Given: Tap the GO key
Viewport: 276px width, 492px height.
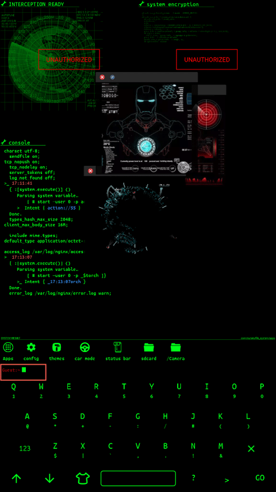Looking at the screenshot, I should pyautogui.click(x=260, y=478).
